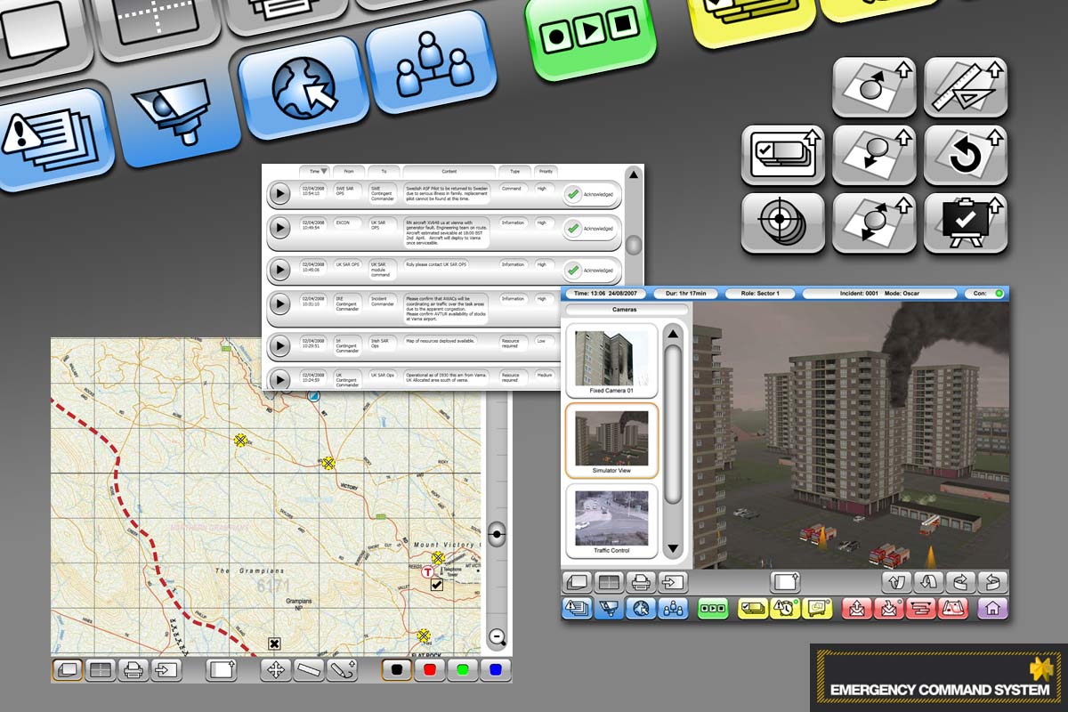Select the pan move arrows tool
The width and height of the screenshot is (1068, 712).
[276, 669]
